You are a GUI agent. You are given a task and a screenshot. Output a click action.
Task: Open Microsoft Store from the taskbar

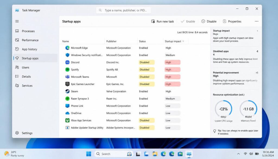[x=180, y=154]
